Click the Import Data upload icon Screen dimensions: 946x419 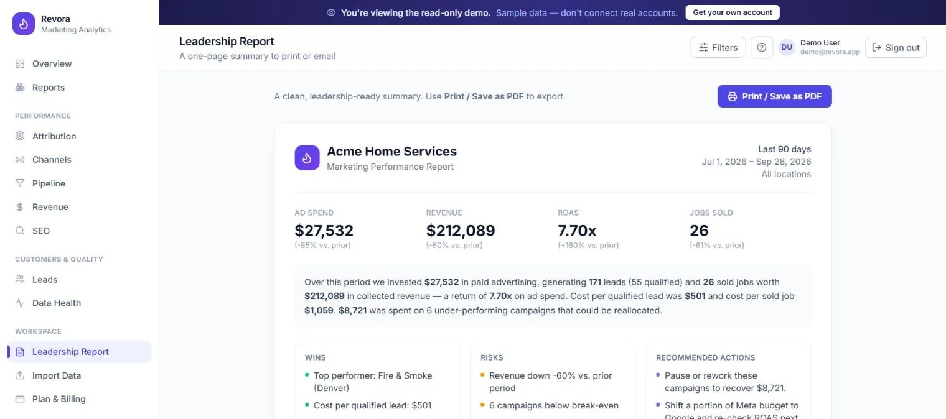coord(20,375)
